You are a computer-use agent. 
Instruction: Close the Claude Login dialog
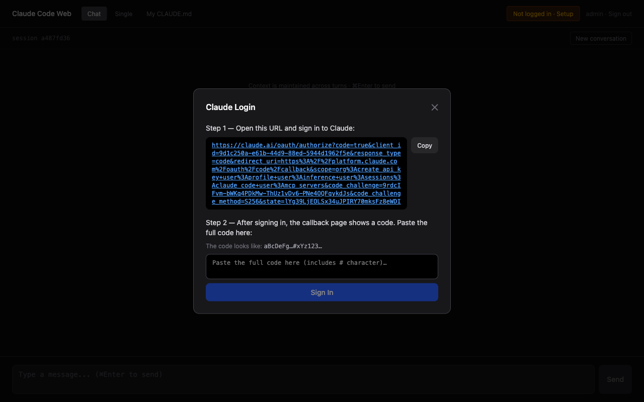click(434, 107)
